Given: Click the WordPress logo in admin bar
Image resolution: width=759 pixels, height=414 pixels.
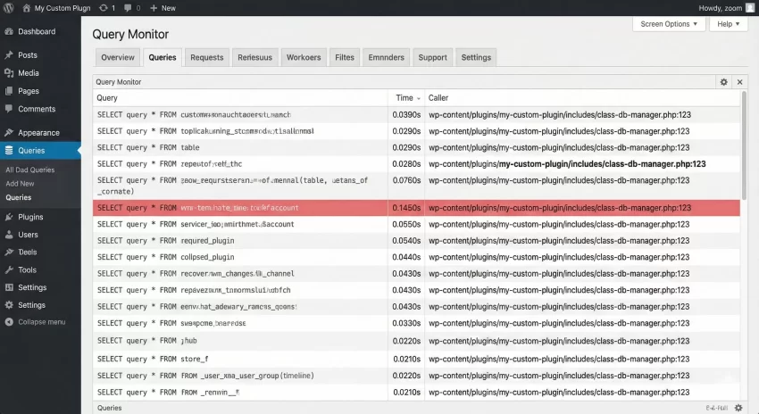Looking at the screenshot, I should (9, 8).
